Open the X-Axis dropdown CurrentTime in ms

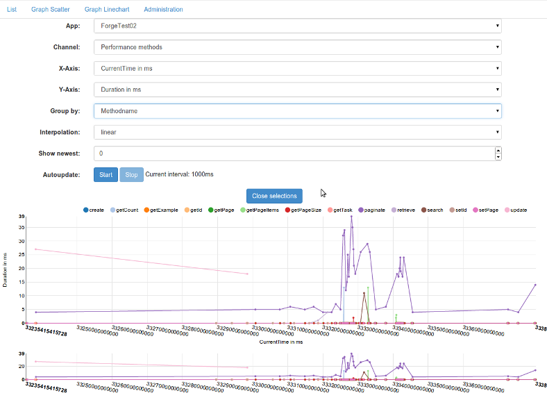pos(298,69)
